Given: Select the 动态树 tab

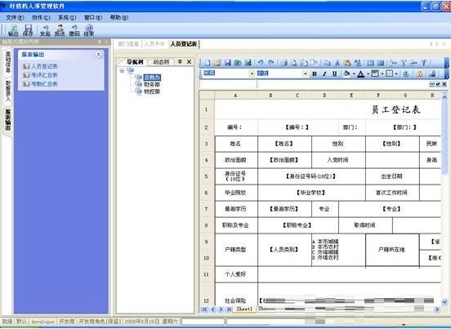Looking at the screenshot, I should pos(161,62).
